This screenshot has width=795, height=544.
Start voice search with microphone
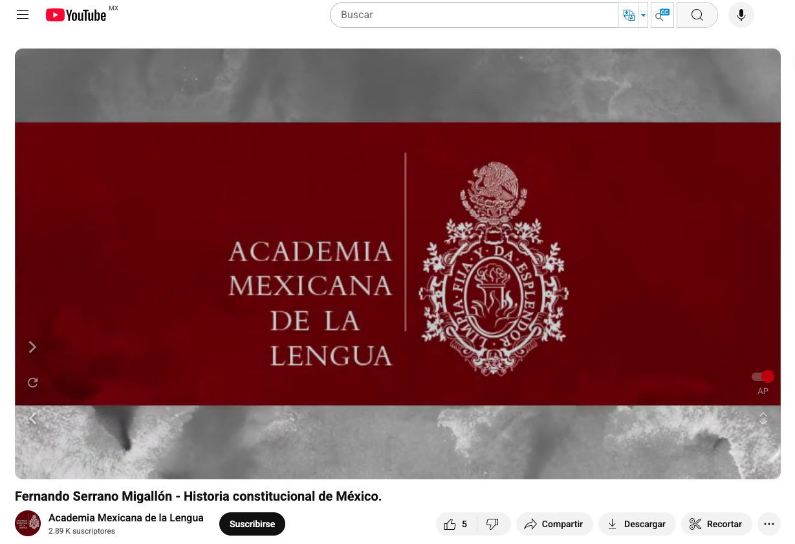(741, 15)
